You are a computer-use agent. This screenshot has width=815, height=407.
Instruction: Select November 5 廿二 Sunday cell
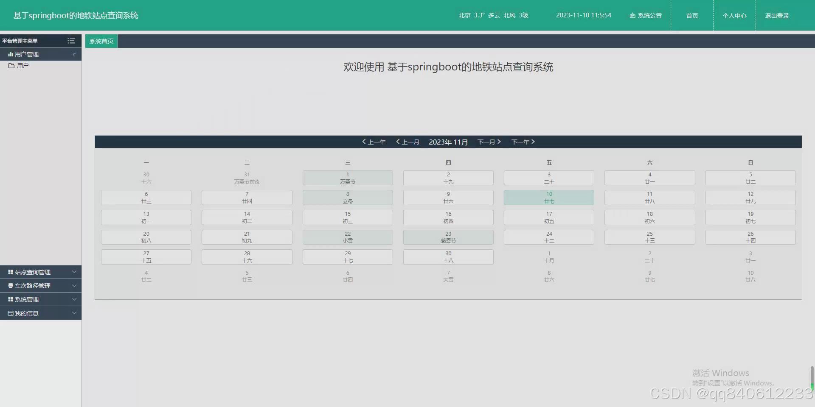(x=750, y=178)
